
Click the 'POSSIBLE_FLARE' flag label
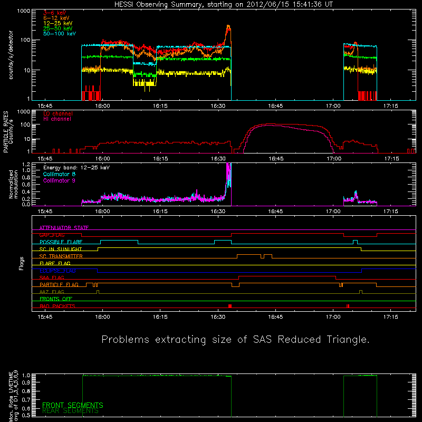click(x=61, y=242)
